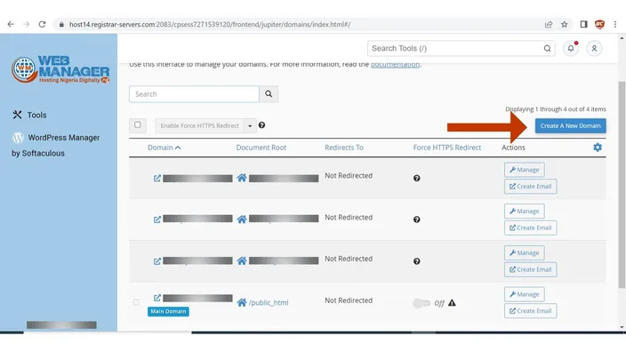Toggle the main domain Force HTTPS switch

pyautogui.click(x=421, y=303)
